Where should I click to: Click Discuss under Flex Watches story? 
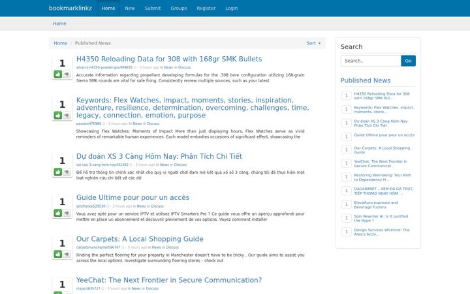[x=153, y=123]
